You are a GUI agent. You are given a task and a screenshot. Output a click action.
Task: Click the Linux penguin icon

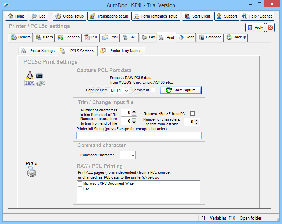click(30, 75)
